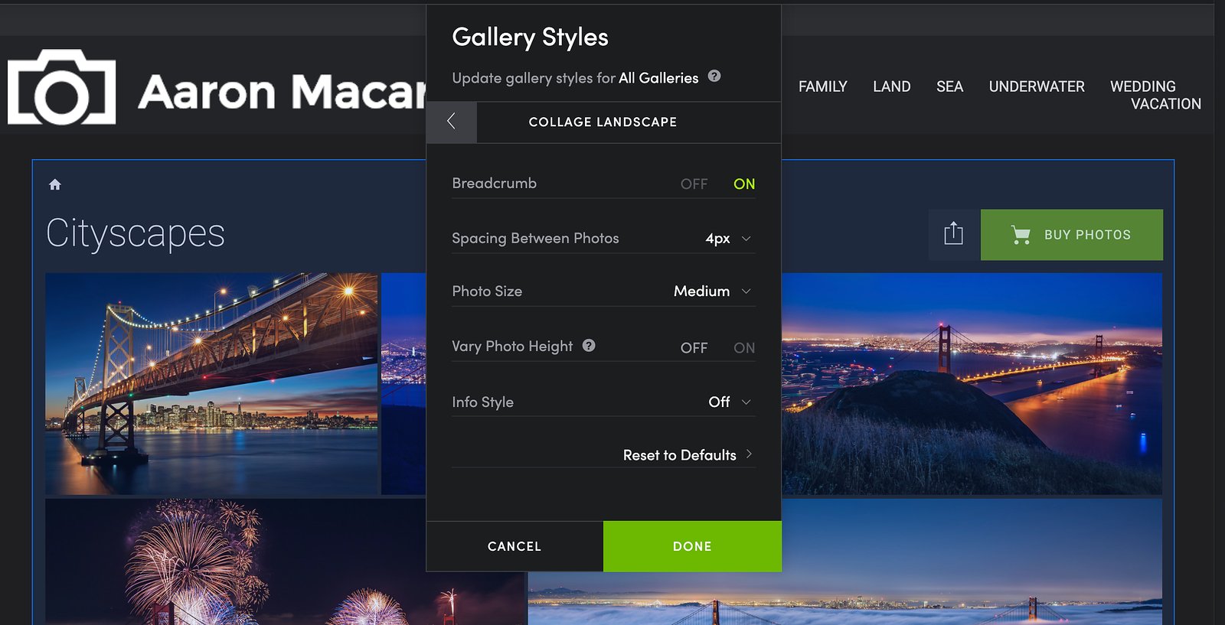
Task: Turn Breadcrumb OFF
Action: click(x=694, y=184)
